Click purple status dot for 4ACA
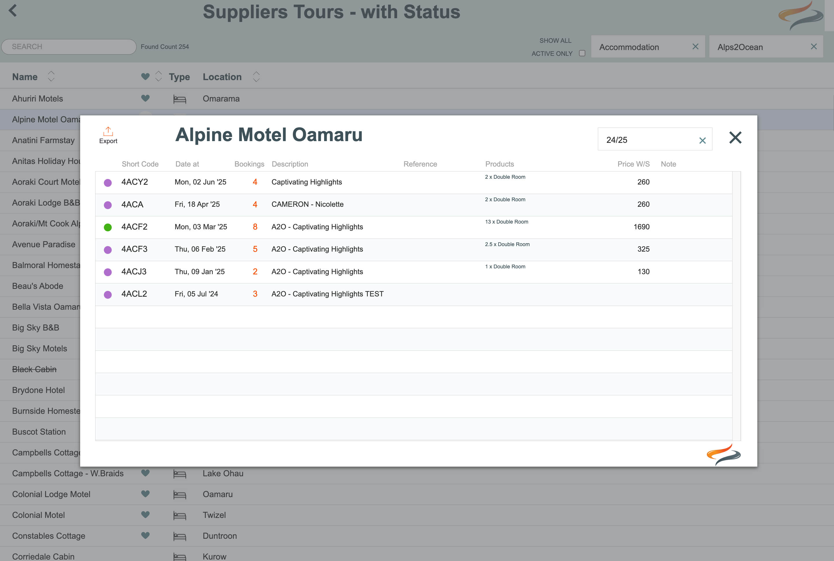834x561 pixels. (108, 205)
